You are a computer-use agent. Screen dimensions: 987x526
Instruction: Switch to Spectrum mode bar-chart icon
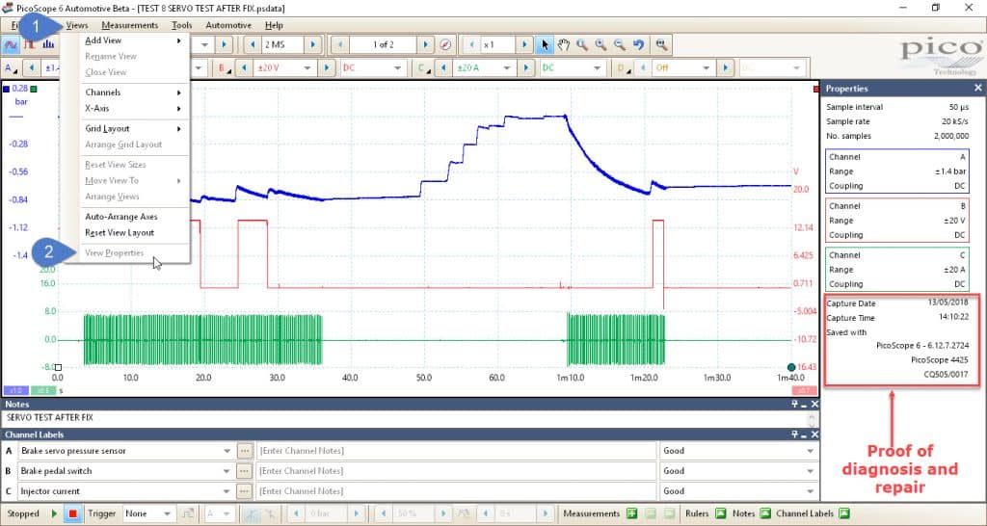pyautogui.click(x=48, y=44)
